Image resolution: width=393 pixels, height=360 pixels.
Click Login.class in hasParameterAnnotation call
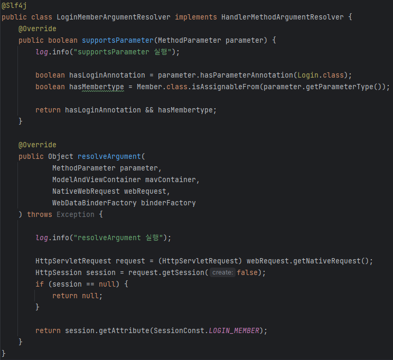321,75
